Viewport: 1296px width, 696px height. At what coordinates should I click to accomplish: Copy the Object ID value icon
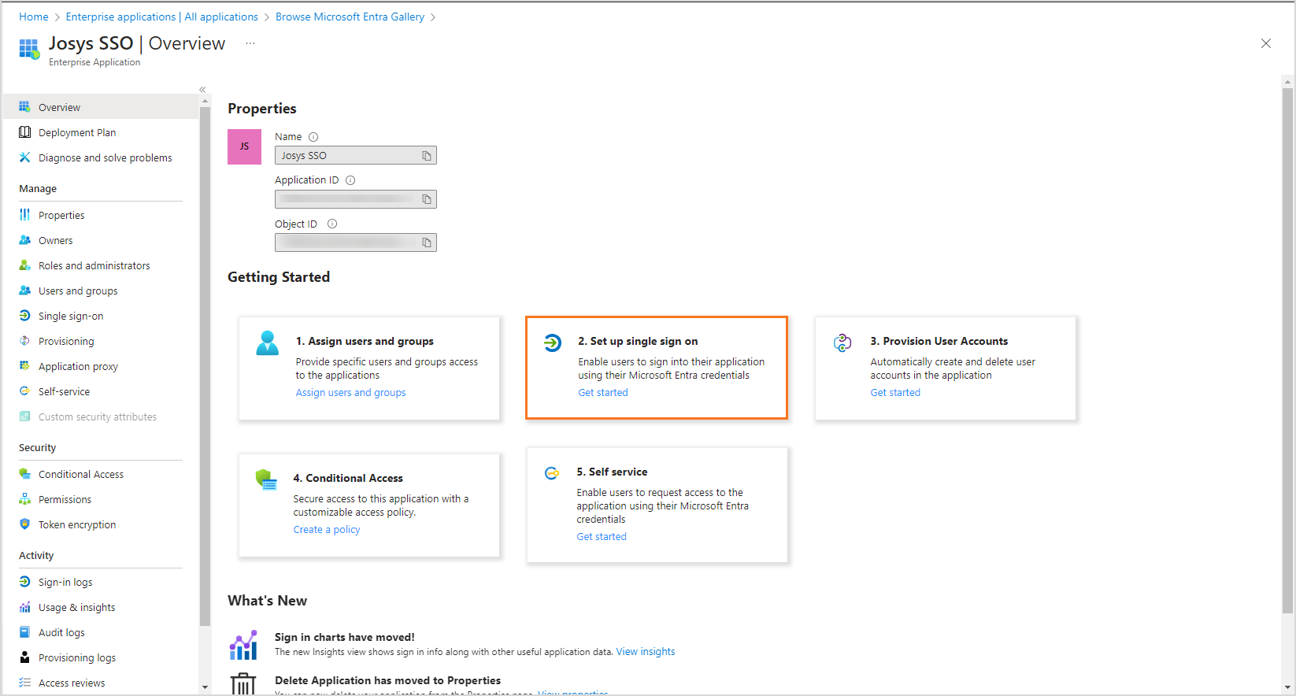(x=427, y=242)
